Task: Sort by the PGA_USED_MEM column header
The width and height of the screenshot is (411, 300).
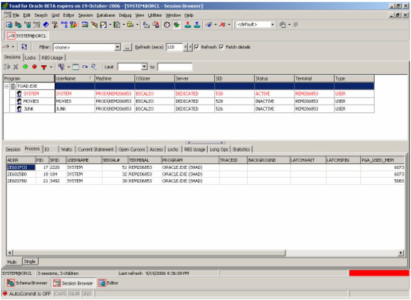Action: click(x=383, y=160)
